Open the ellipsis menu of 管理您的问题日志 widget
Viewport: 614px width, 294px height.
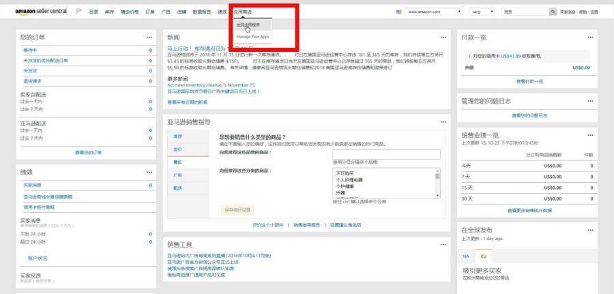[590, 101]
